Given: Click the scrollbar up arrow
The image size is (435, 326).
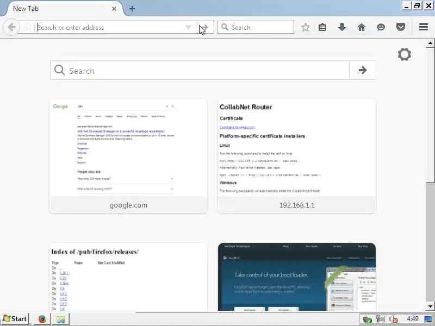Looking at the screenshot, I should click(x=430, y=43).
